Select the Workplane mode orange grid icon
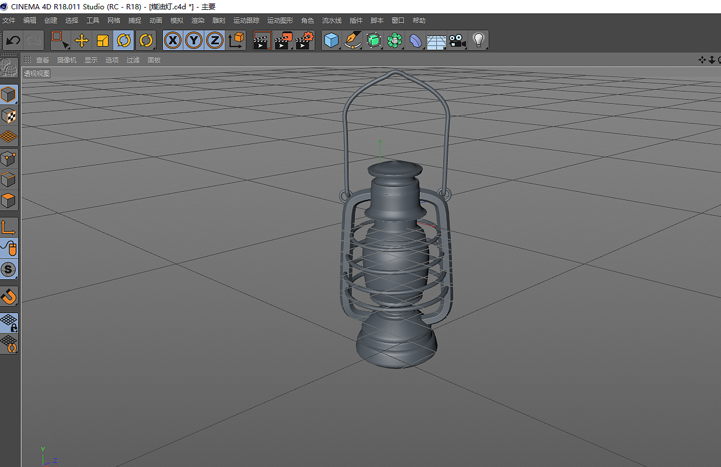This screenshot has width=721, height=467. point(9,136)
